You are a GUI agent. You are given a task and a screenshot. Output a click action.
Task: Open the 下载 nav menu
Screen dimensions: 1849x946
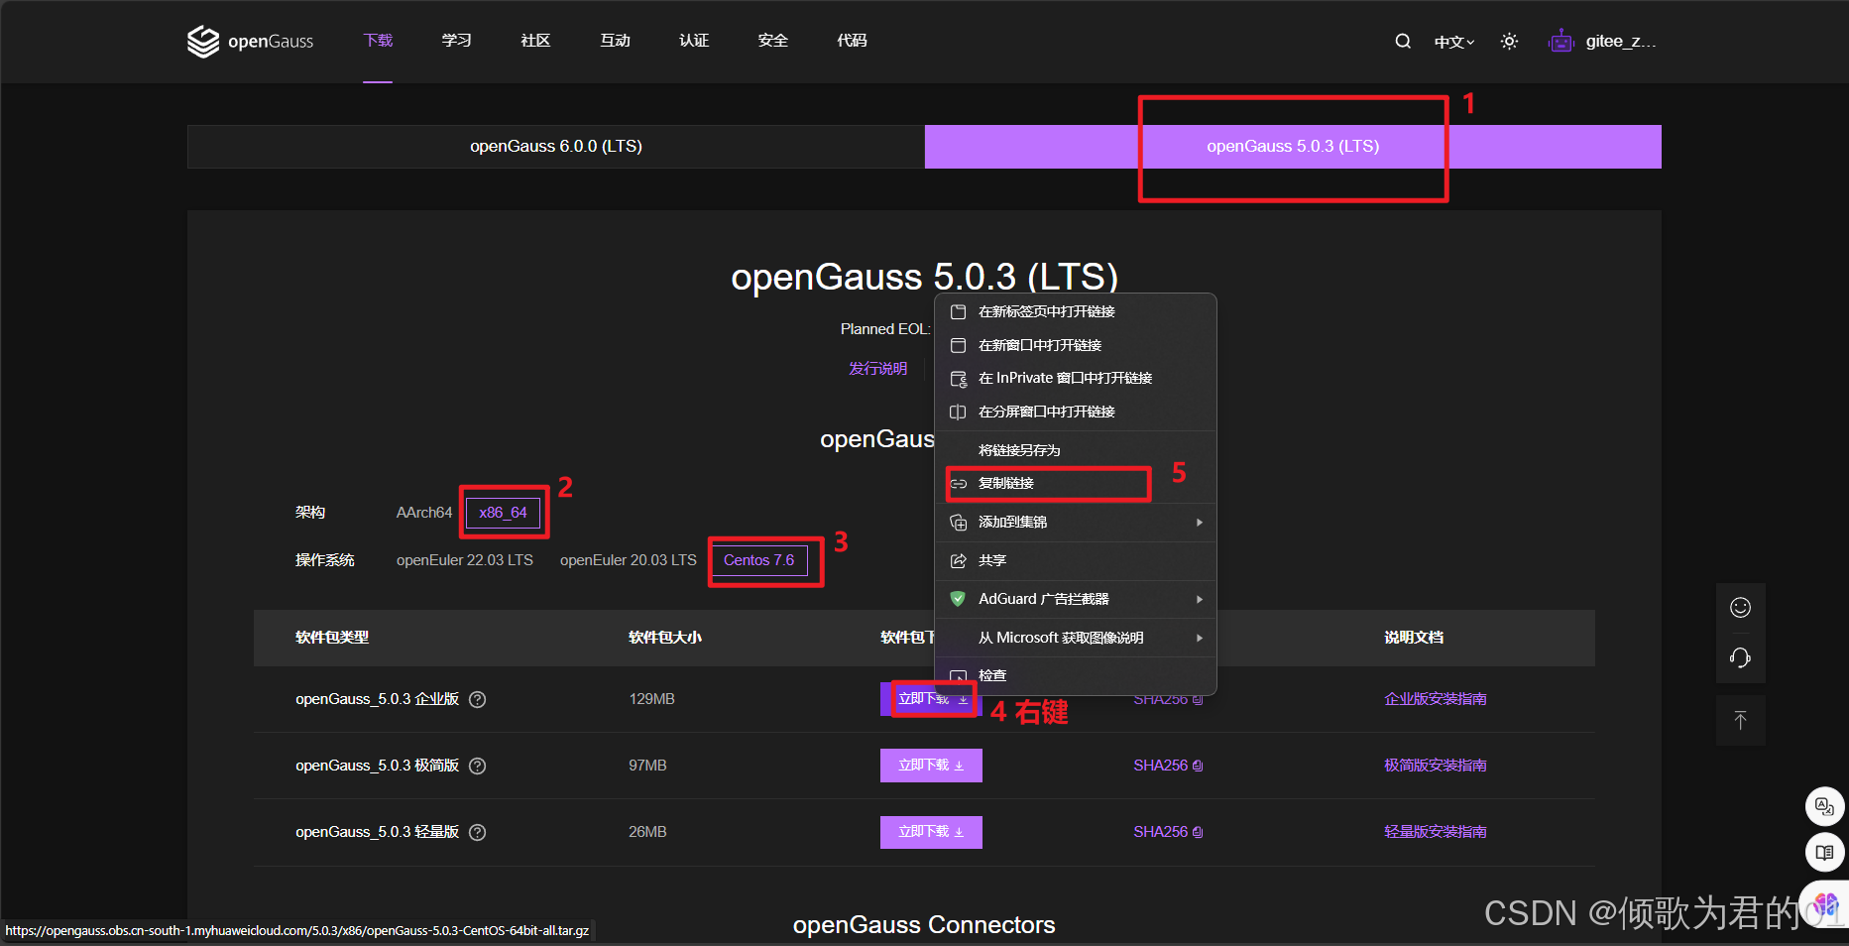[378, 41]
